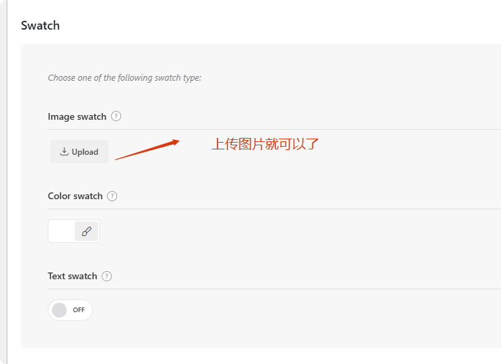Click the red Chinese annotation text
Viewport: 501px width, 364px height.
click(x=265, y=144)
